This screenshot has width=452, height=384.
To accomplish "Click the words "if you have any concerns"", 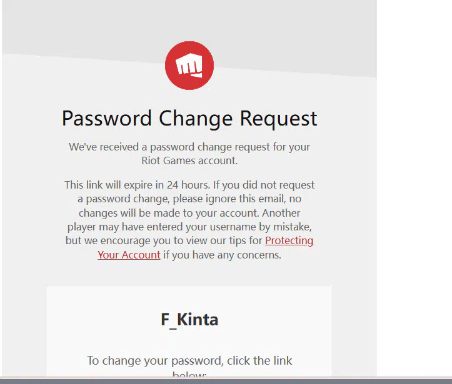I will (222, 255).
